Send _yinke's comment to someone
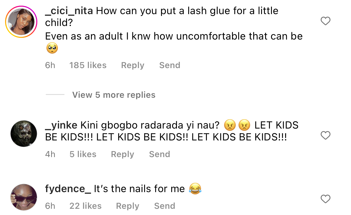 [x=159, y=154]
